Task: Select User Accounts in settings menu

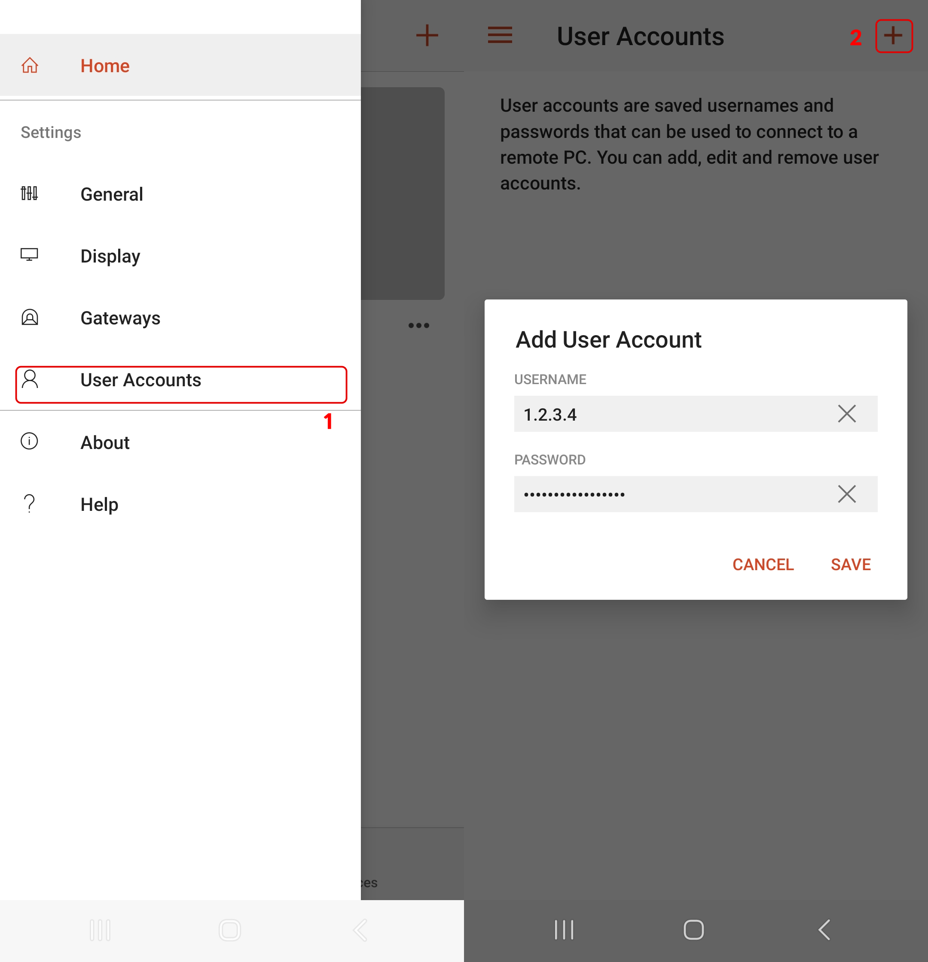Action: tap(140, 380)
